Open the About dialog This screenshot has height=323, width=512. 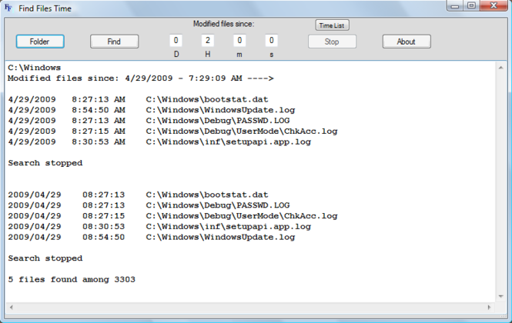[x=406, y=42]
